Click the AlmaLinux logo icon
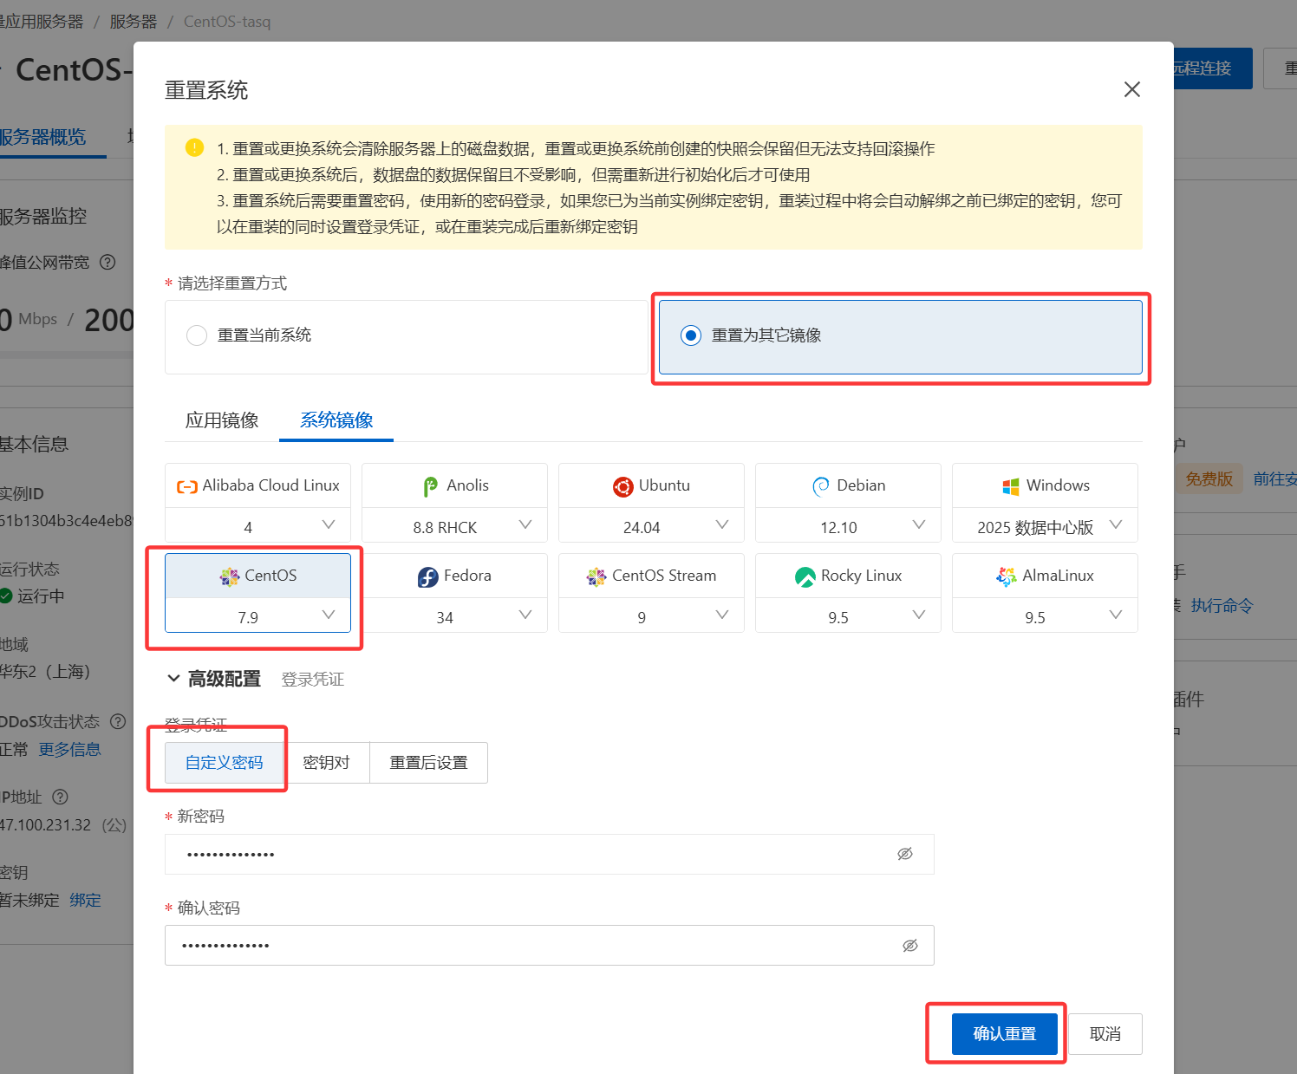Viewport: 1297px width, 1074px height. coord(1007,576)
